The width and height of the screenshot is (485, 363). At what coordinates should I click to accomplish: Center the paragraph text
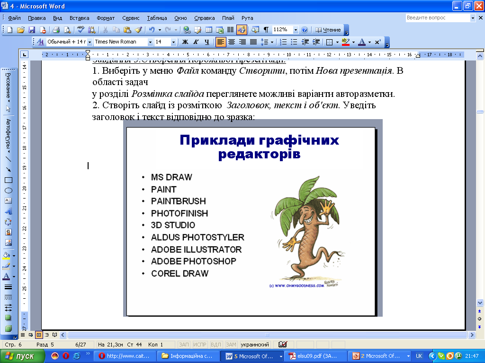point(231,42)
